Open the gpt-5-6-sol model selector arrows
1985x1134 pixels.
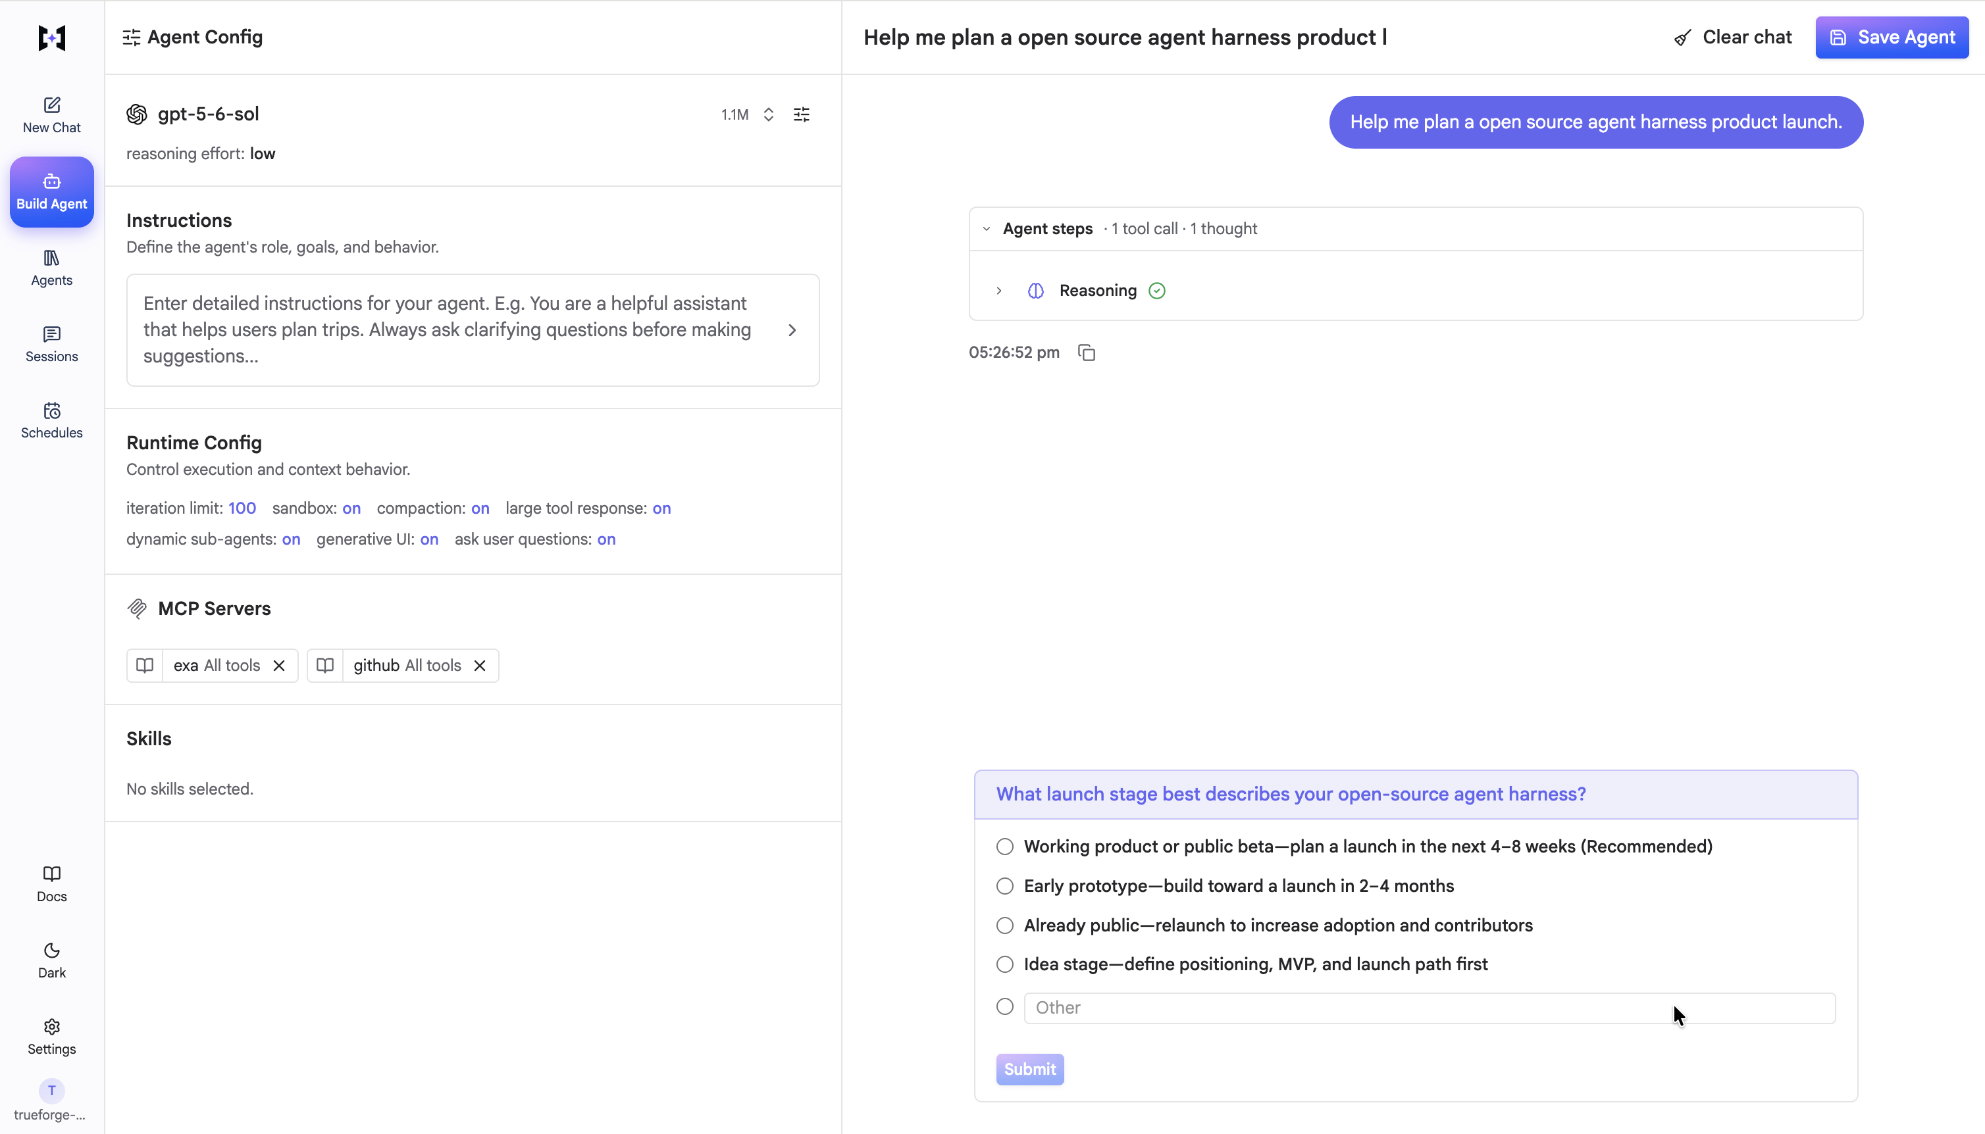tap(768, 114)
